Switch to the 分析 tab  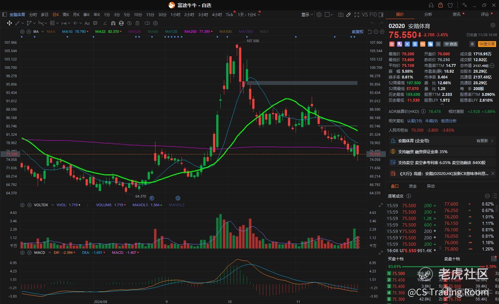pyautogui.click(x=428, y=14)
